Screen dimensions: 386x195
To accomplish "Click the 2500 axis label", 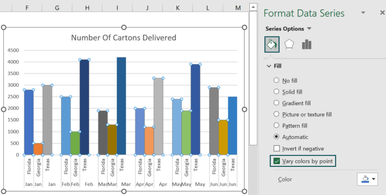I will click(x=13, y=97).
